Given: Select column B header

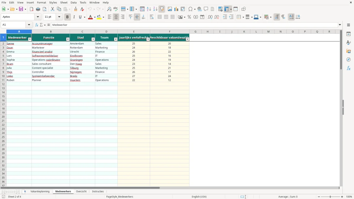Looking at the screenshot, I should (x=51, y=32).
